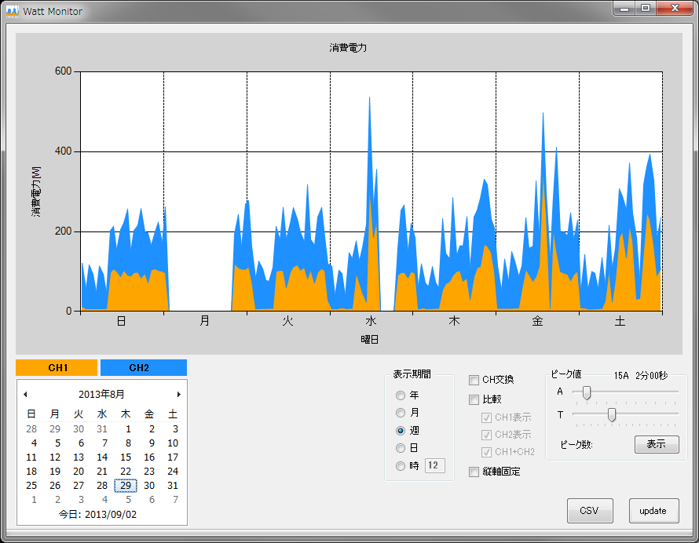This screenshot has height=543, width=699.
Task: Select August 29 in the calendar
Action: point(126,486)
